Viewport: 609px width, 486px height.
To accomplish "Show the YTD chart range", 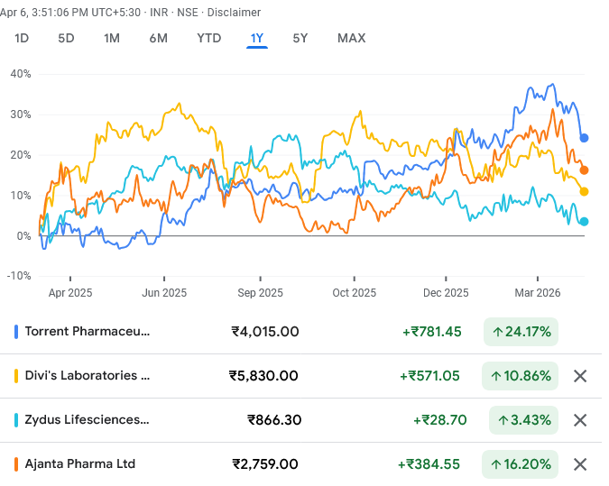I will click(x=209, y=38).
